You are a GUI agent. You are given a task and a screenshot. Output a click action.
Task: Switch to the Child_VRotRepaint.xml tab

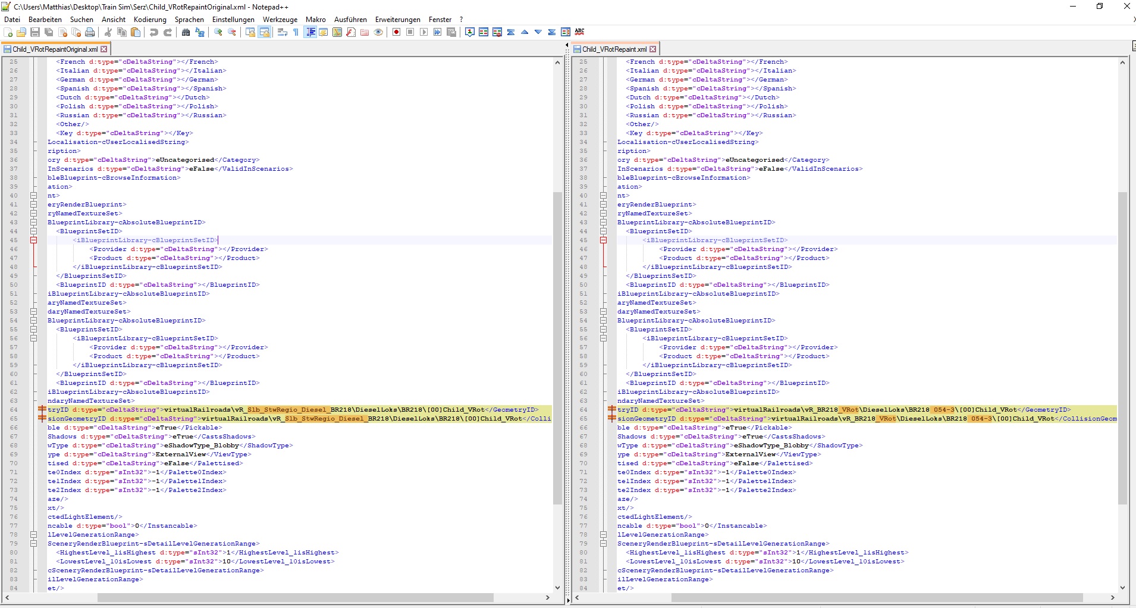coord(614,49)
